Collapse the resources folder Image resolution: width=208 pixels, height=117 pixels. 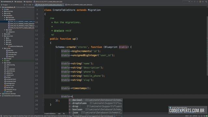3,36
